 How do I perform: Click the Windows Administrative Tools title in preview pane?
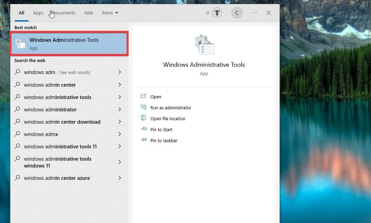(x=204, y=65)
